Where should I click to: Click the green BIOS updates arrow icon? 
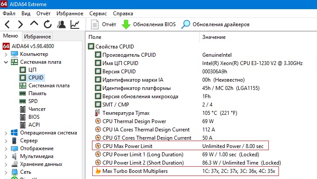tap(126, 24)
